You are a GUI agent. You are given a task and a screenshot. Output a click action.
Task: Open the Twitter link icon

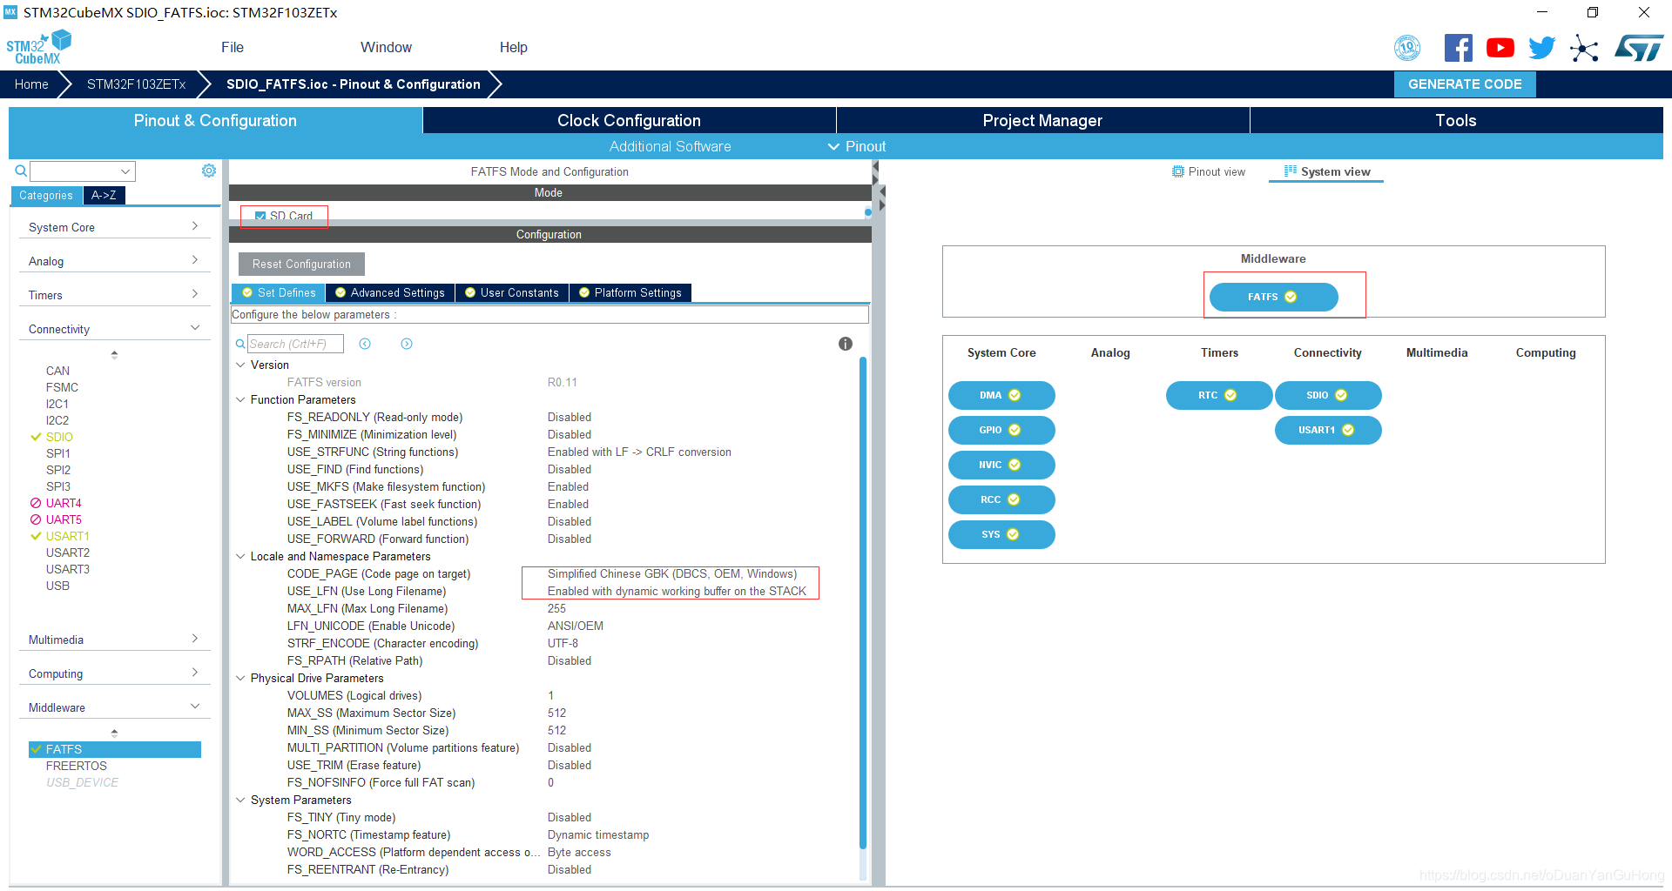tap(1541, 48)
